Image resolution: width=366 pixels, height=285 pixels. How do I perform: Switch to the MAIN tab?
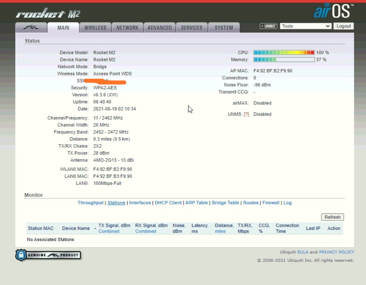[63, 28]
